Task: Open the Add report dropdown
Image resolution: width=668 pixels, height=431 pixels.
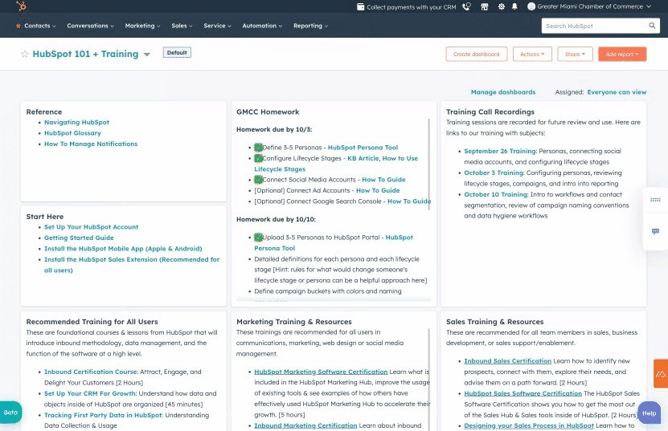Action: pyautogui.click(x=622, y=54)
